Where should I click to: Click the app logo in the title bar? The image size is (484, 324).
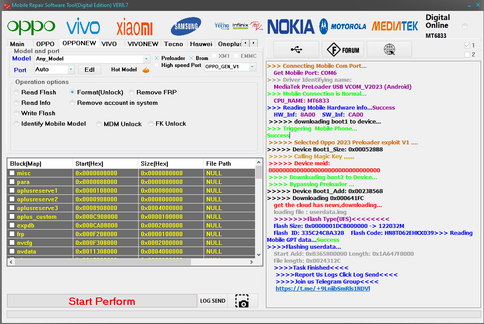[x=7, y=5]
